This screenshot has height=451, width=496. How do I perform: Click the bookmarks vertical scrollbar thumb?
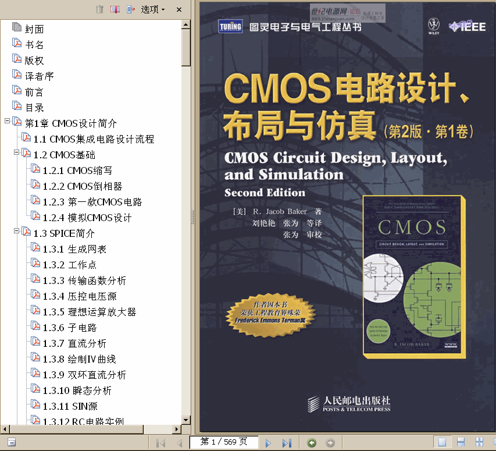(x=186, y=48)
